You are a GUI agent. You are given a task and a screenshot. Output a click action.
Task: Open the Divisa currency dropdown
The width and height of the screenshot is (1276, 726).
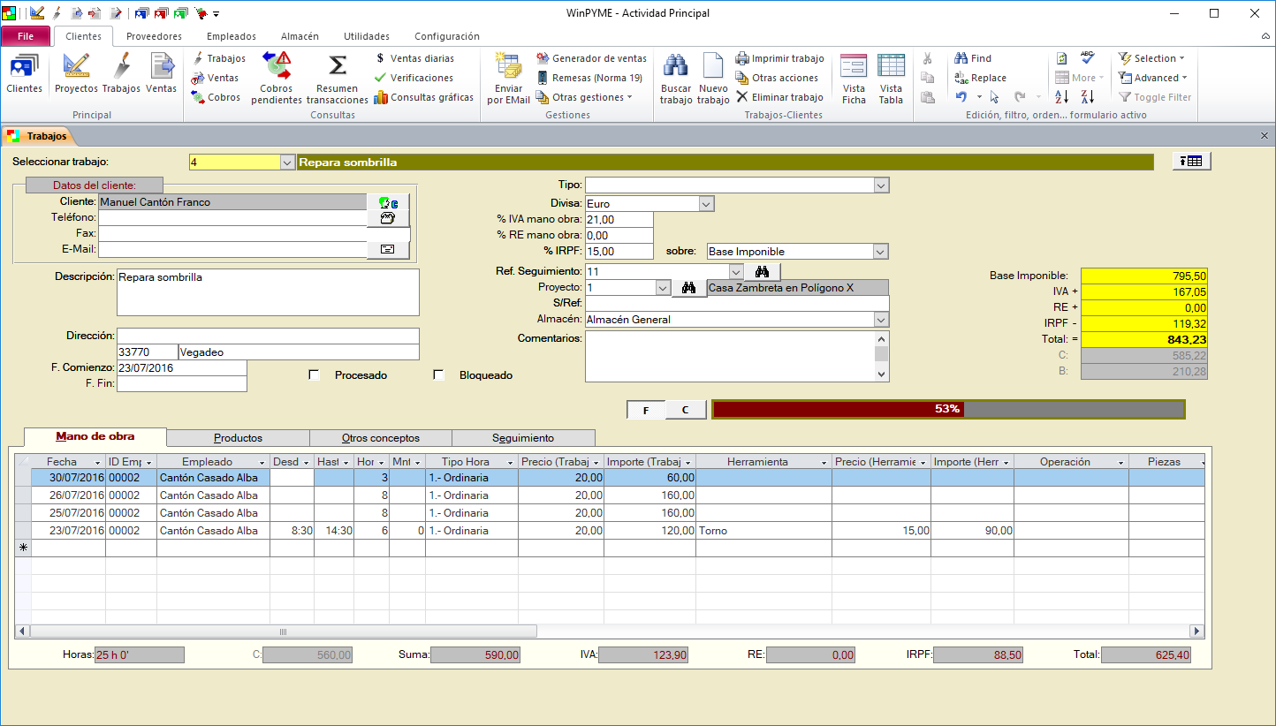point(705,204)
